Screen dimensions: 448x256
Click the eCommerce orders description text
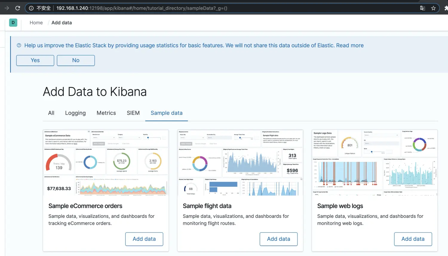pos(102,220)
